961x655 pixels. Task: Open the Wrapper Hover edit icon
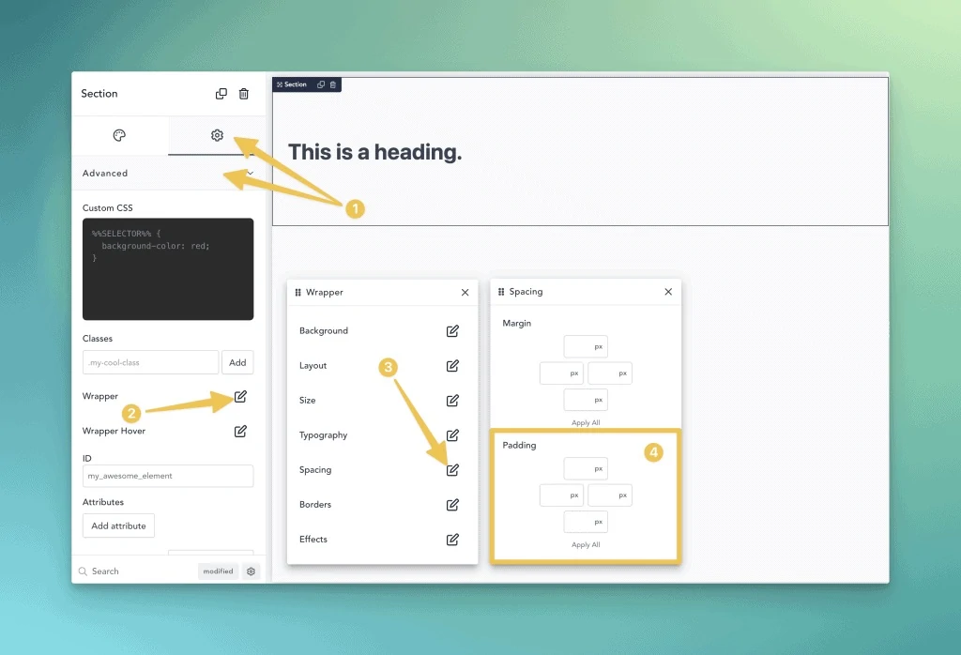[x=240, y=432]
